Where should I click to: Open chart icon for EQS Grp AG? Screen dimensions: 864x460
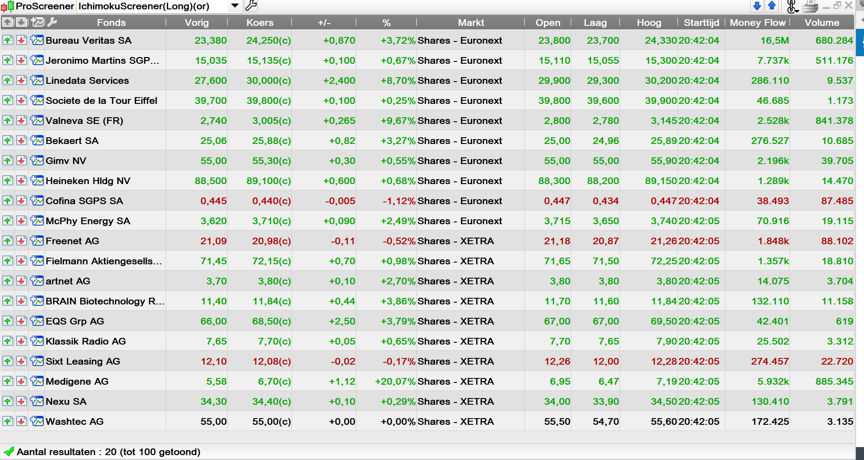[x=37, y=321]
